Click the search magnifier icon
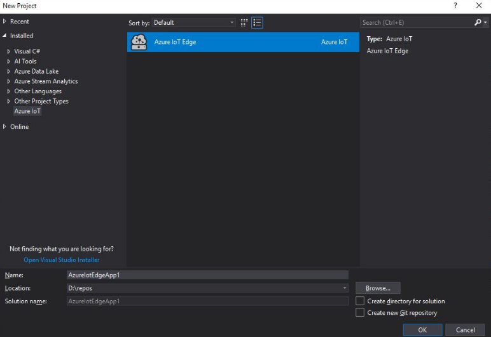491x337 pixels. (478, 22)
